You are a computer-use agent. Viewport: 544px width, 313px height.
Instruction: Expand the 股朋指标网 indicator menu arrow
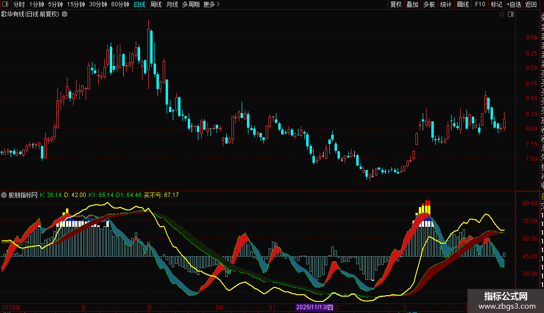[x=4, y=195]
